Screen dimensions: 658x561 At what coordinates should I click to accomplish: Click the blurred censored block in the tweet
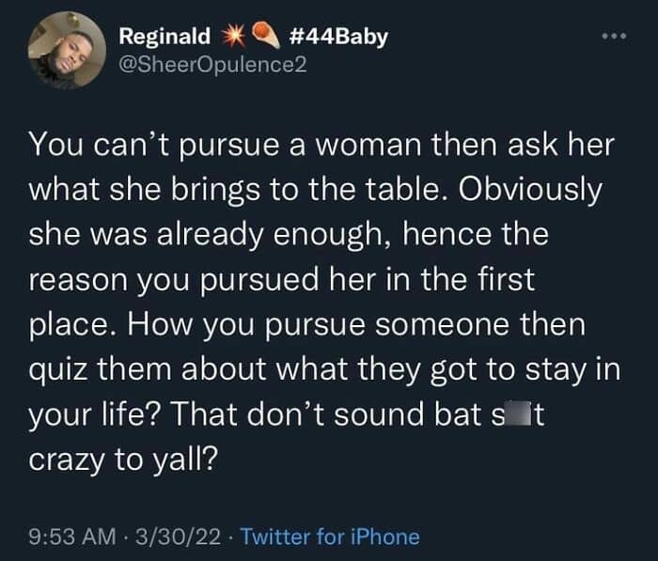tap(514, 414)
